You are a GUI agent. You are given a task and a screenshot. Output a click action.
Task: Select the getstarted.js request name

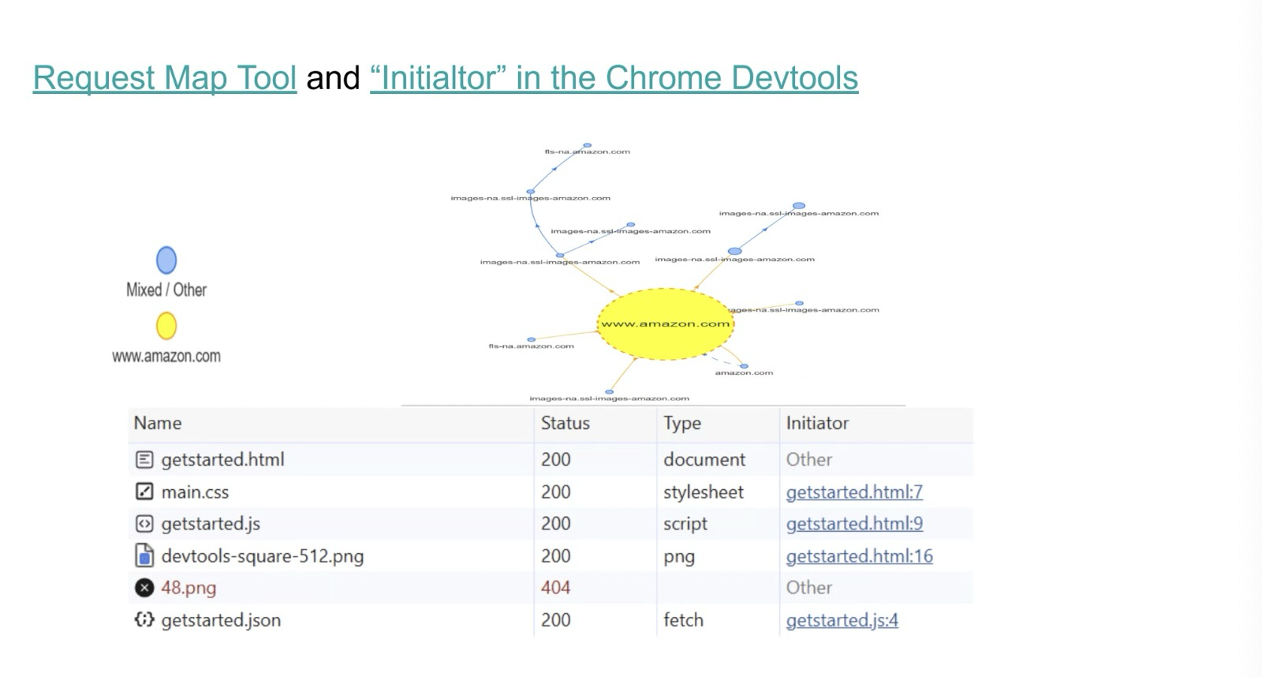click(211, 524)
